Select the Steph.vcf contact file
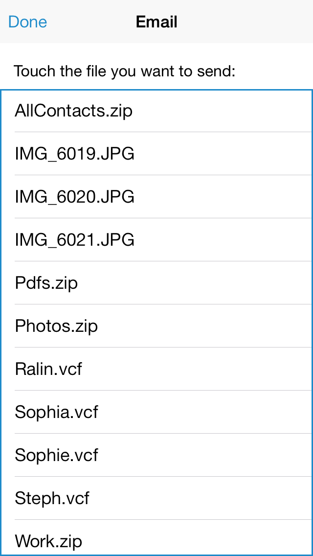 [52, 498]
